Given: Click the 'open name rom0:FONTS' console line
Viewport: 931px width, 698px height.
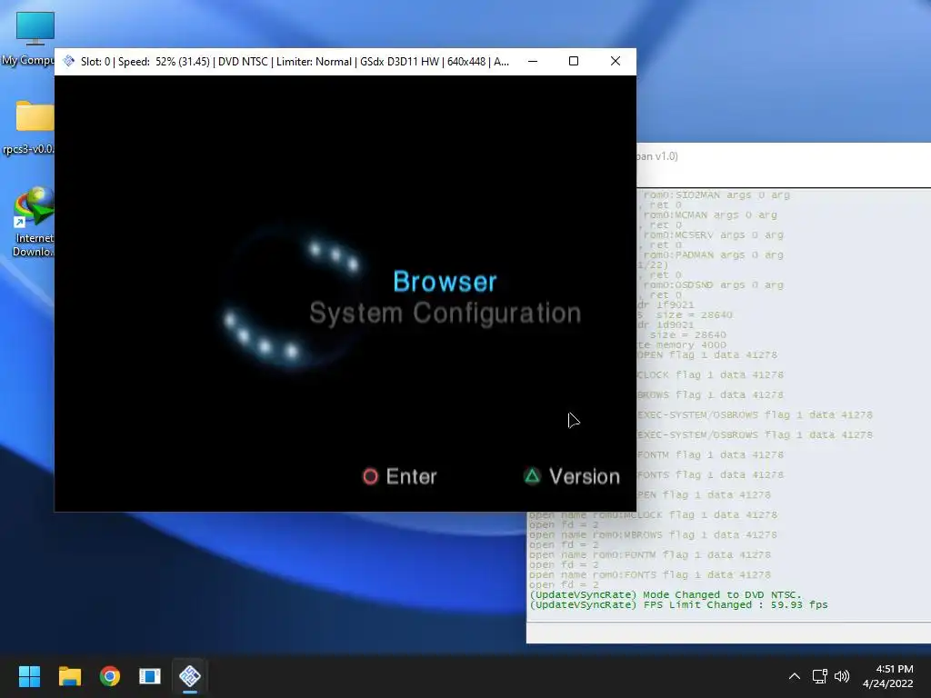Looking at the screenshot, I should pos(649,574).
